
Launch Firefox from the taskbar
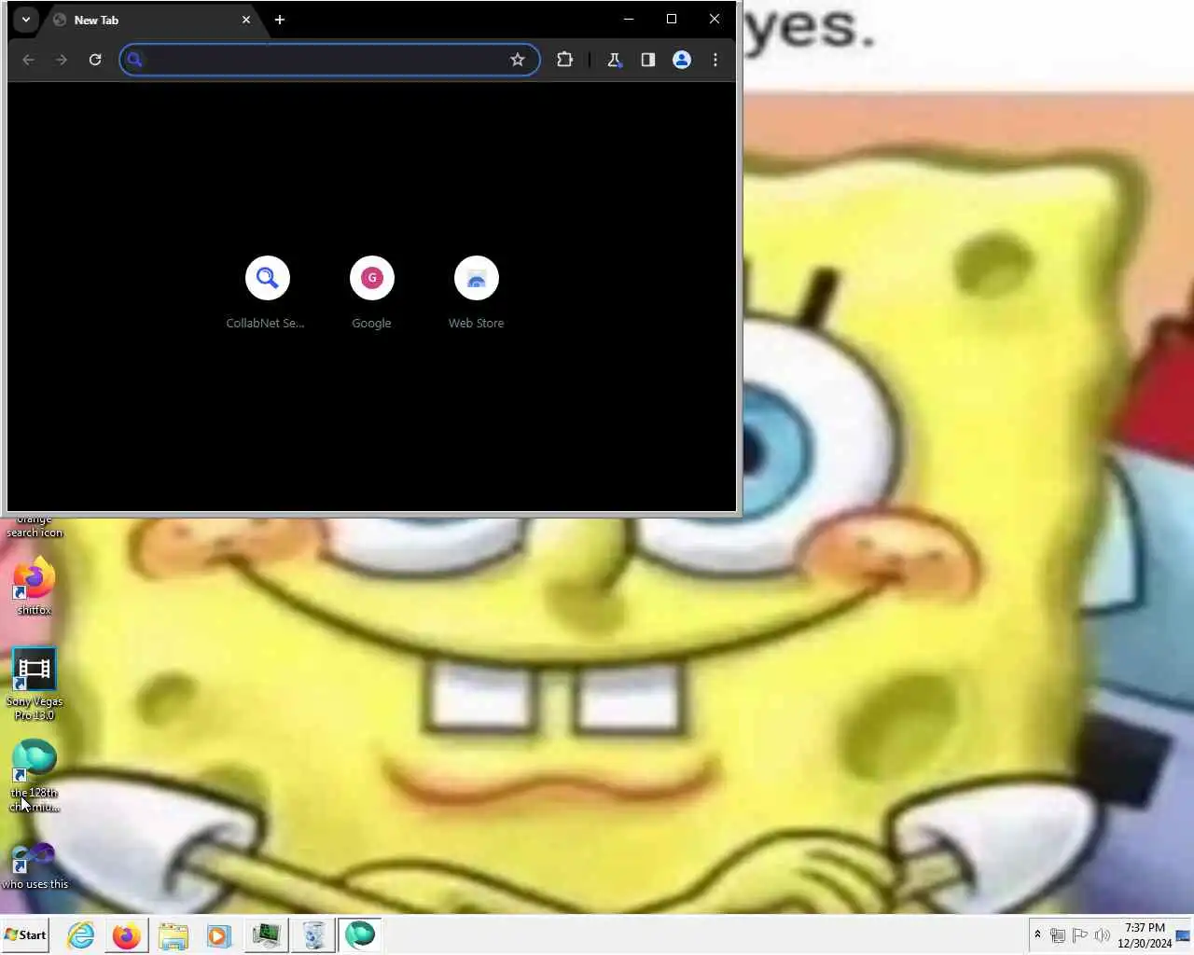[127, 934]
